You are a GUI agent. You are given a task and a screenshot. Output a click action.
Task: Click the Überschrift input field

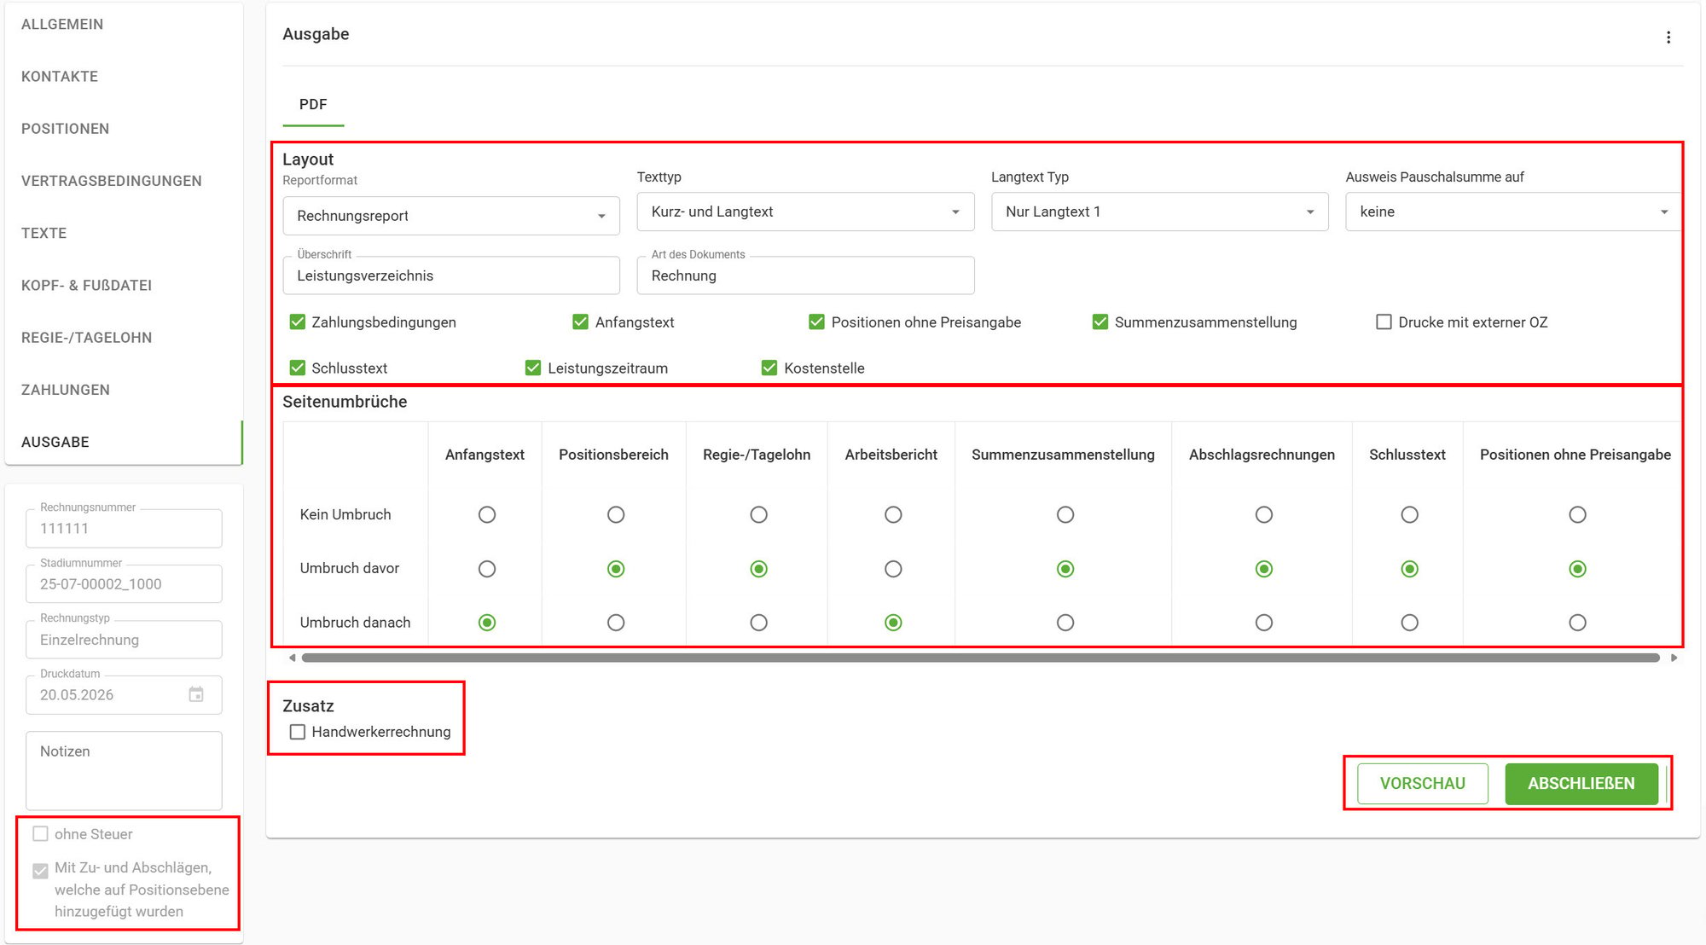(x=451, y=275)
